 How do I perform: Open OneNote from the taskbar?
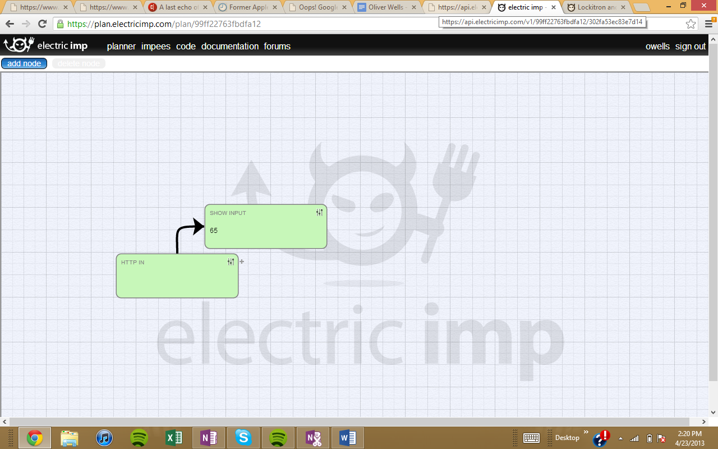(209, 438)
